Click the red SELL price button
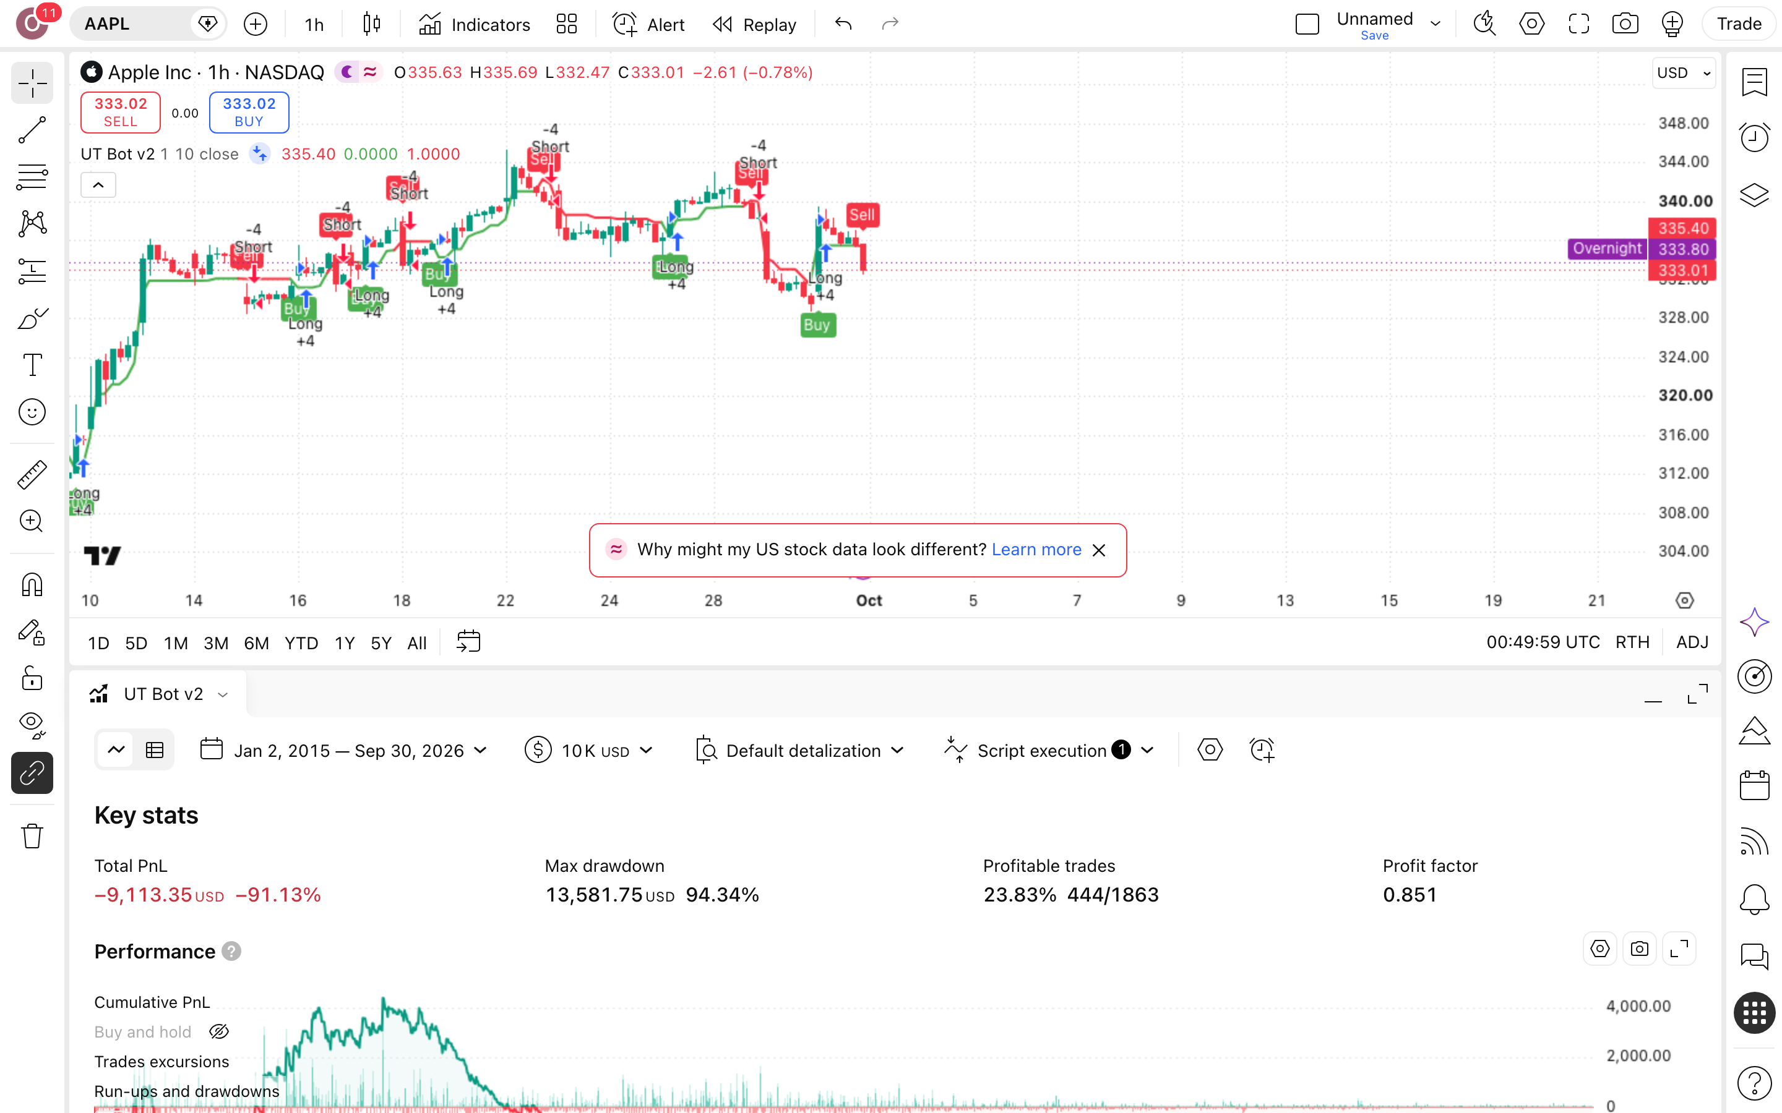Screen dimensions: 1782x1113 tap(120, 113)
